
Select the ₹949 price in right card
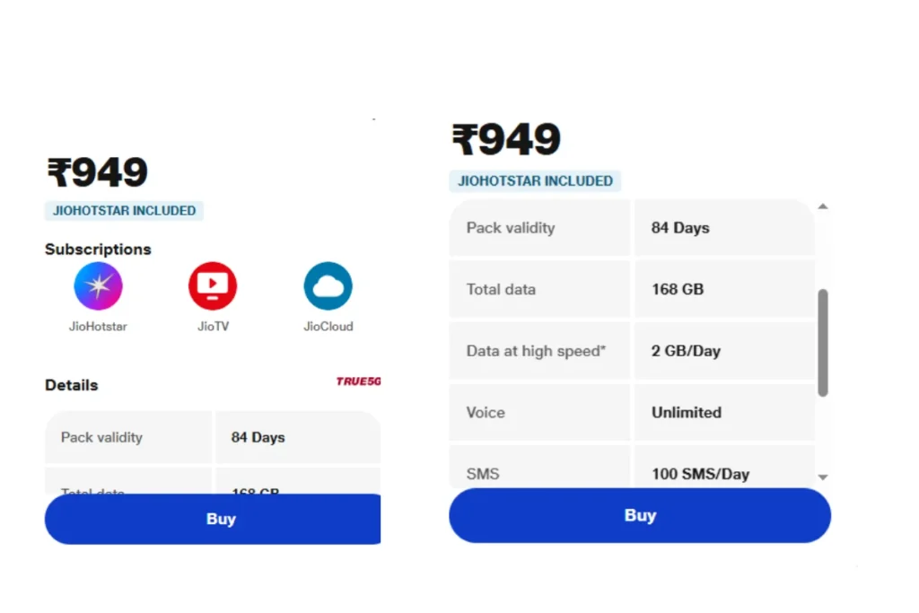tap(506, 139)
